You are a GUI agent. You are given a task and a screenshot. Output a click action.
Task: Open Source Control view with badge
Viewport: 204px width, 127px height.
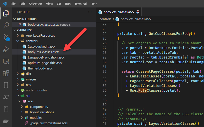(6, 37)
